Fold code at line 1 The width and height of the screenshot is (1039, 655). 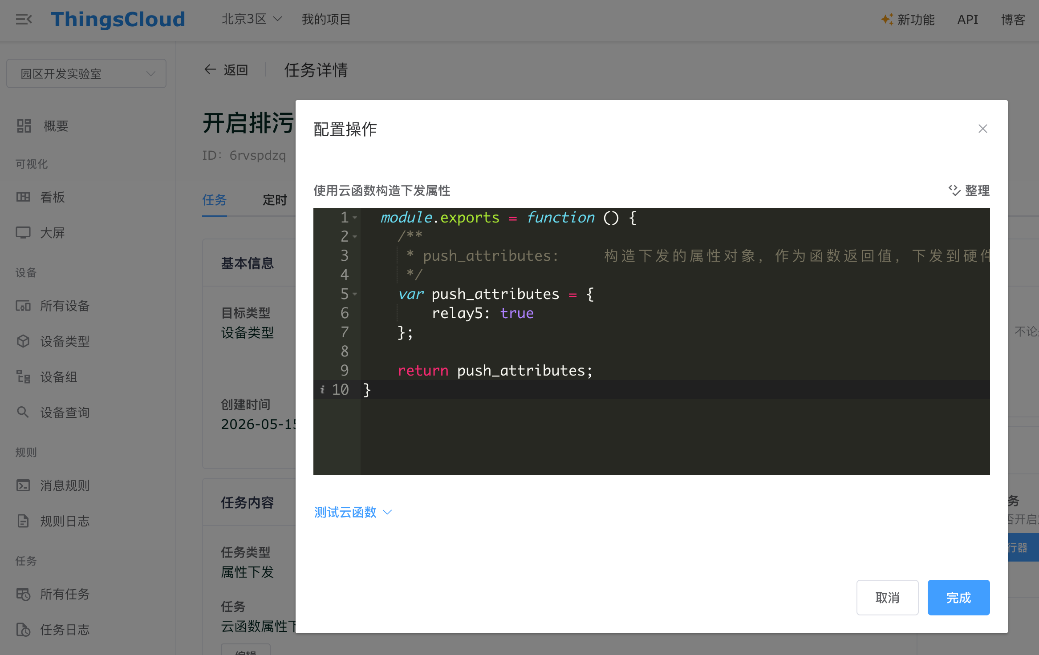[x=355, y=218]
